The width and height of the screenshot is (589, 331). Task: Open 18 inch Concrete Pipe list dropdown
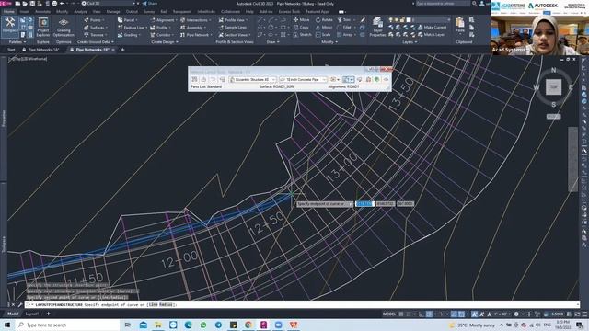pos(303,80)
